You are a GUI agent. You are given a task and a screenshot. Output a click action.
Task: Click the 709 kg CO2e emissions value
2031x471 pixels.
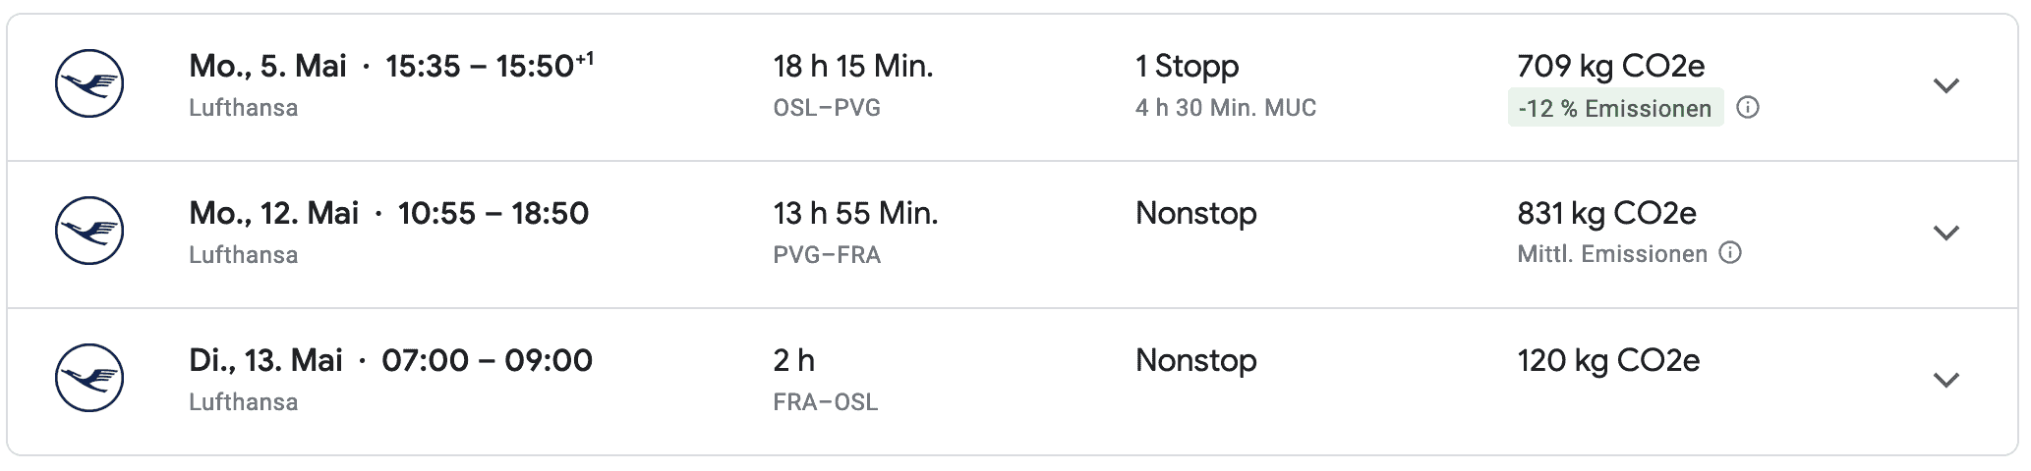coord(1610,66)
